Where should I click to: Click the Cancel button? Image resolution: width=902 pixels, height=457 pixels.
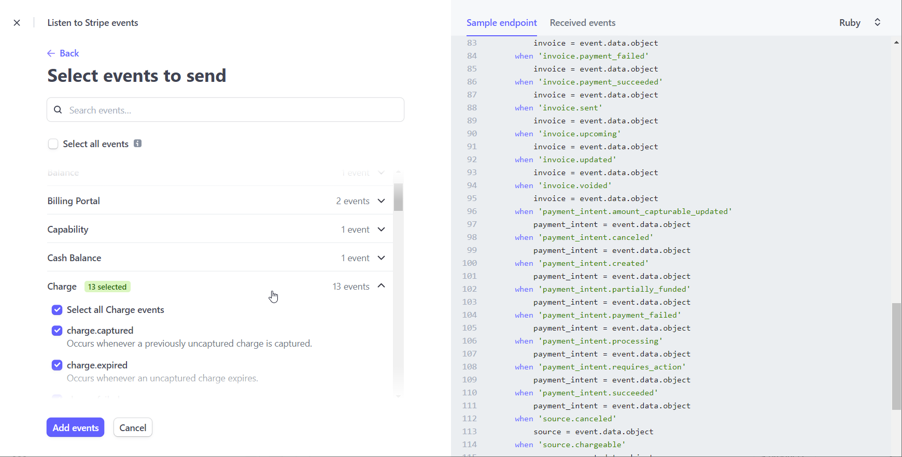coord(133,427)
